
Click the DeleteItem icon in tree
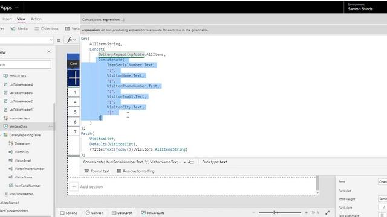11,143
